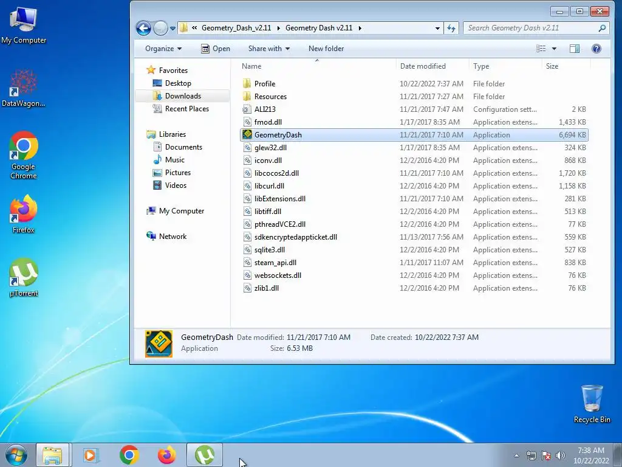
Task: Click the volume icon in system tray
Action: 561,455
